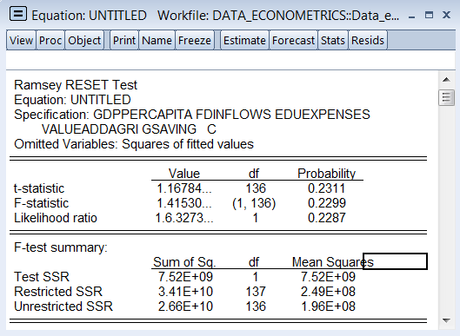Click Estimate to re-specify the equation
Screen dimensions: 460x336
[244, 40]
